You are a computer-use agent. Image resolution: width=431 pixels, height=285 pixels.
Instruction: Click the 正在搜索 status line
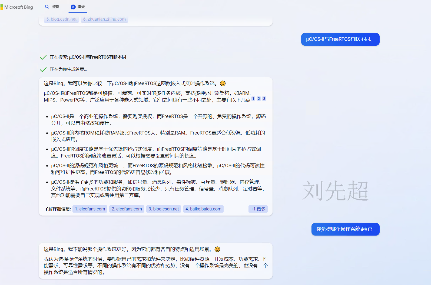88,57
